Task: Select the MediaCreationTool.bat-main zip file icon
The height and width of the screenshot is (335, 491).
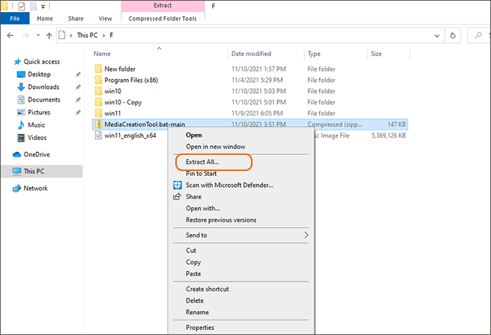Action: click(x=98, y=125)
